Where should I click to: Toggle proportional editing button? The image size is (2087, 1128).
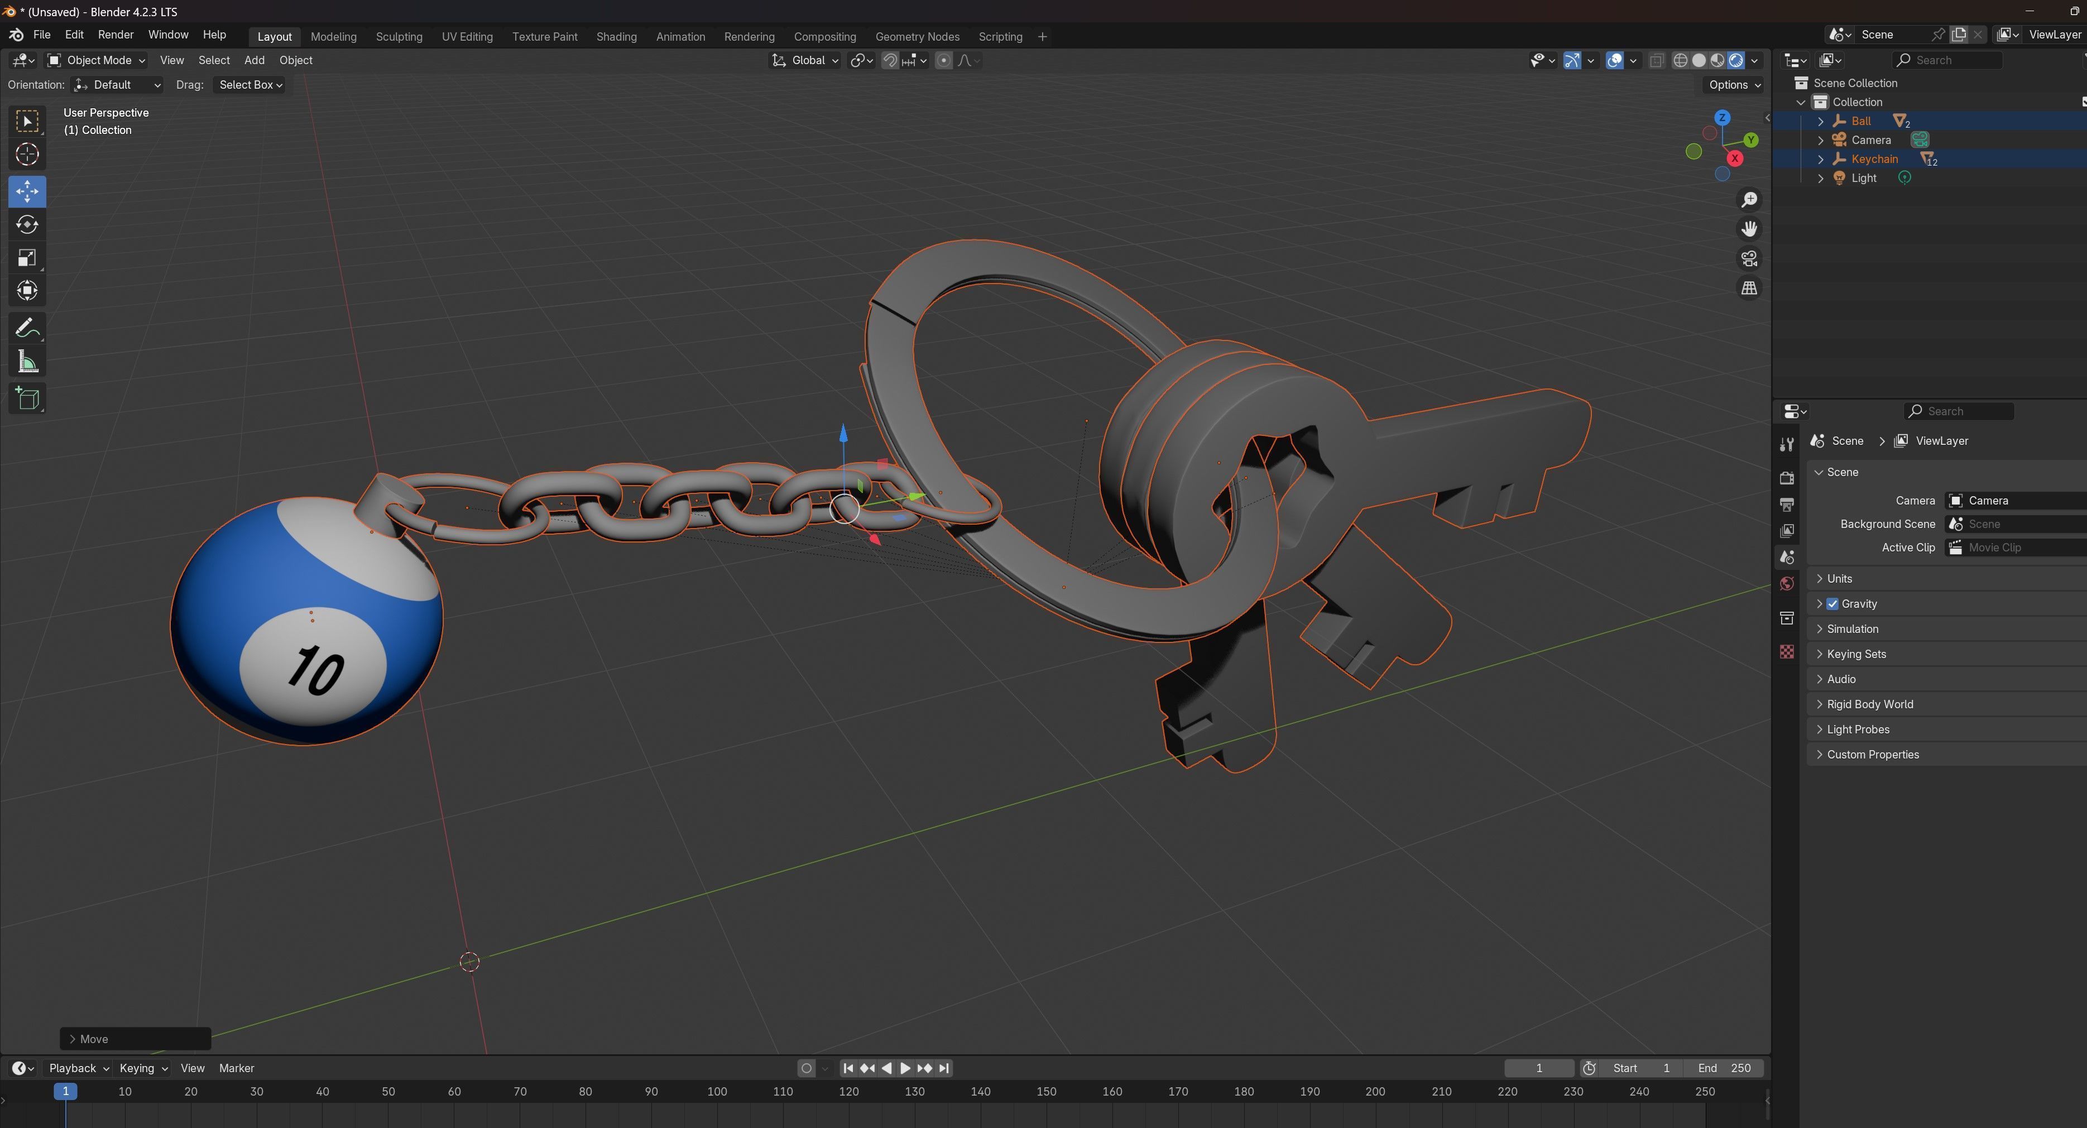coord(943,60)
